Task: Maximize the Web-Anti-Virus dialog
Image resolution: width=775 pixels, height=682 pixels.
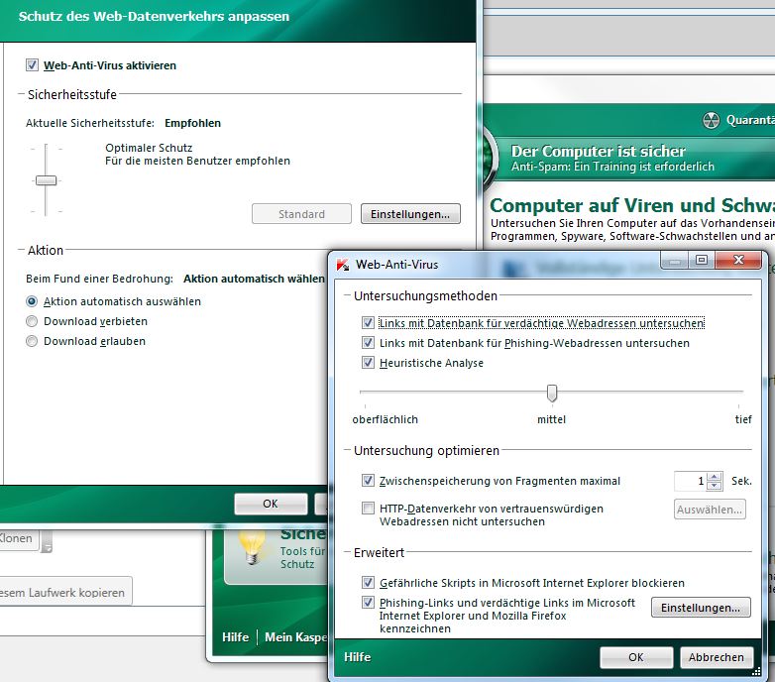Action: point(702,260)
